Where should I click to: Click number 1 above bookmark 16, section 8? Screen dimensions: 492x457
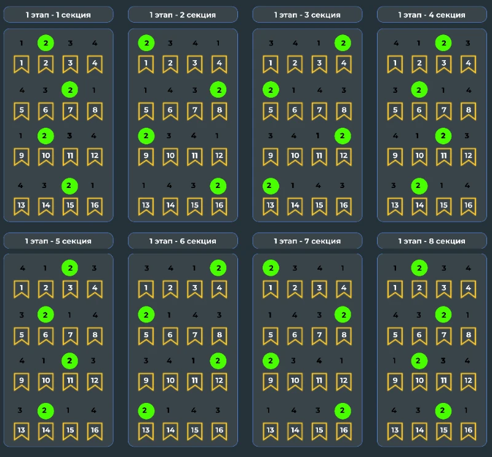coord(466,410)
